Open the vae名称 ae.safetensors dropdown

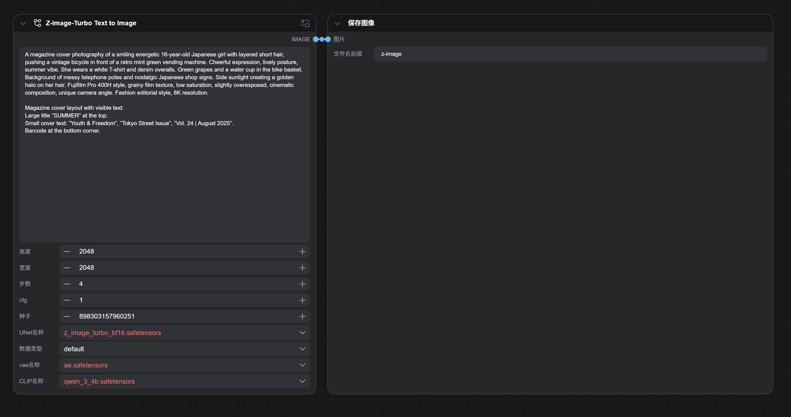point(184,365)
